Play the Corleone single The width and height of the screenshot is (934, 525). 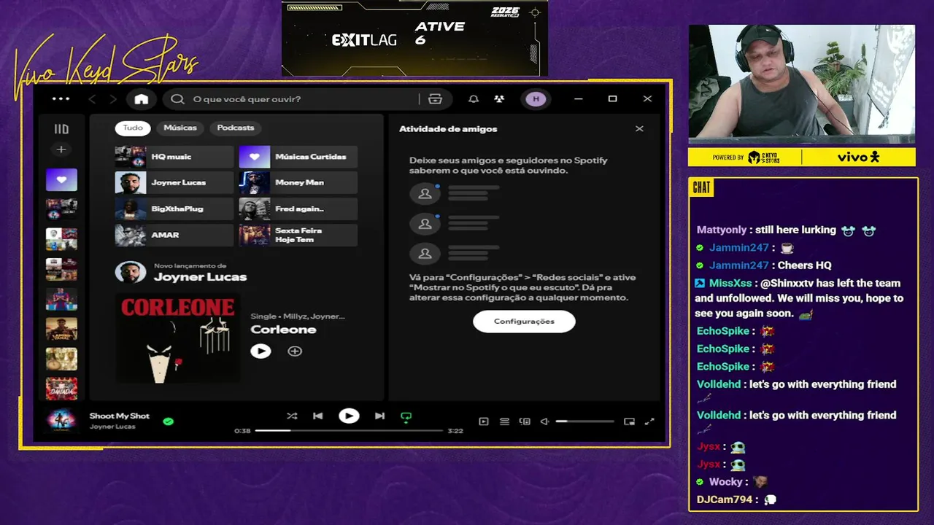260,351
